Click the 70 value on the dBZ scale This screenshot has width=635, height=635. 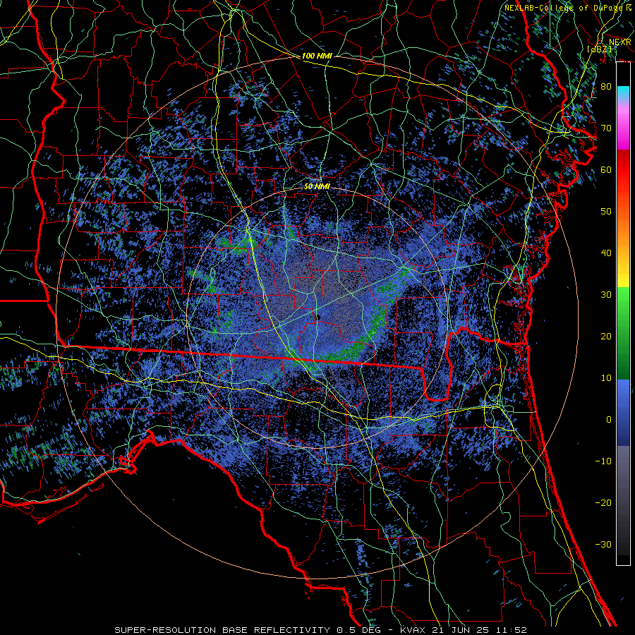pos(606,128)
